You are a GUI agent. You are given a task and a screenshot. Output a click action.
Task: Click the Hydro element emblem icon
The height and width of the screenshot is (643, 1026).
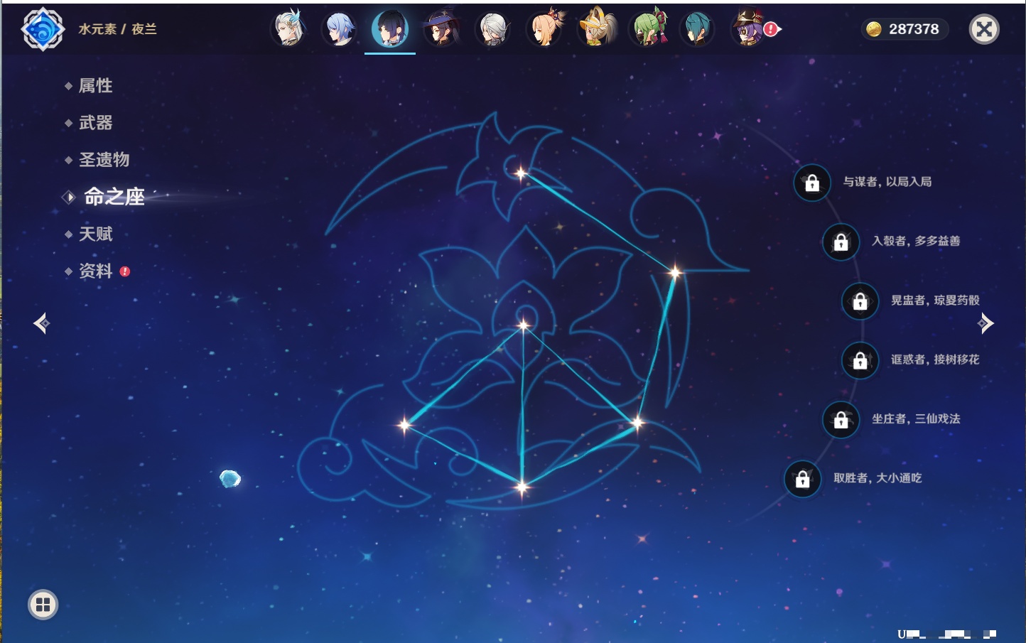click(43, 29)
